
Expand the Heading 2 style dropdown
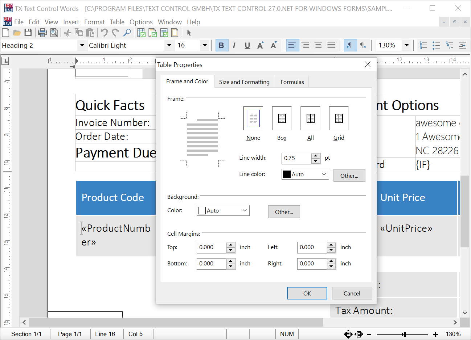82,45
